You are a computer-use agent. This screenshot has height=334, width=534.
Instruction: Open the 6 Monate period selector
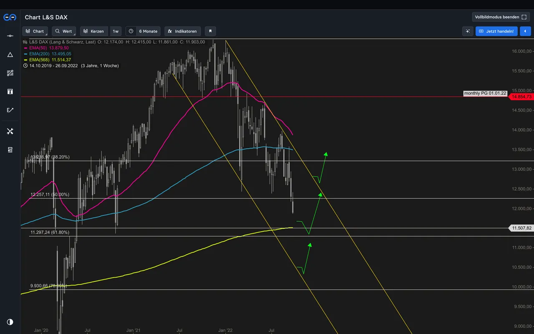coord(148,31)
